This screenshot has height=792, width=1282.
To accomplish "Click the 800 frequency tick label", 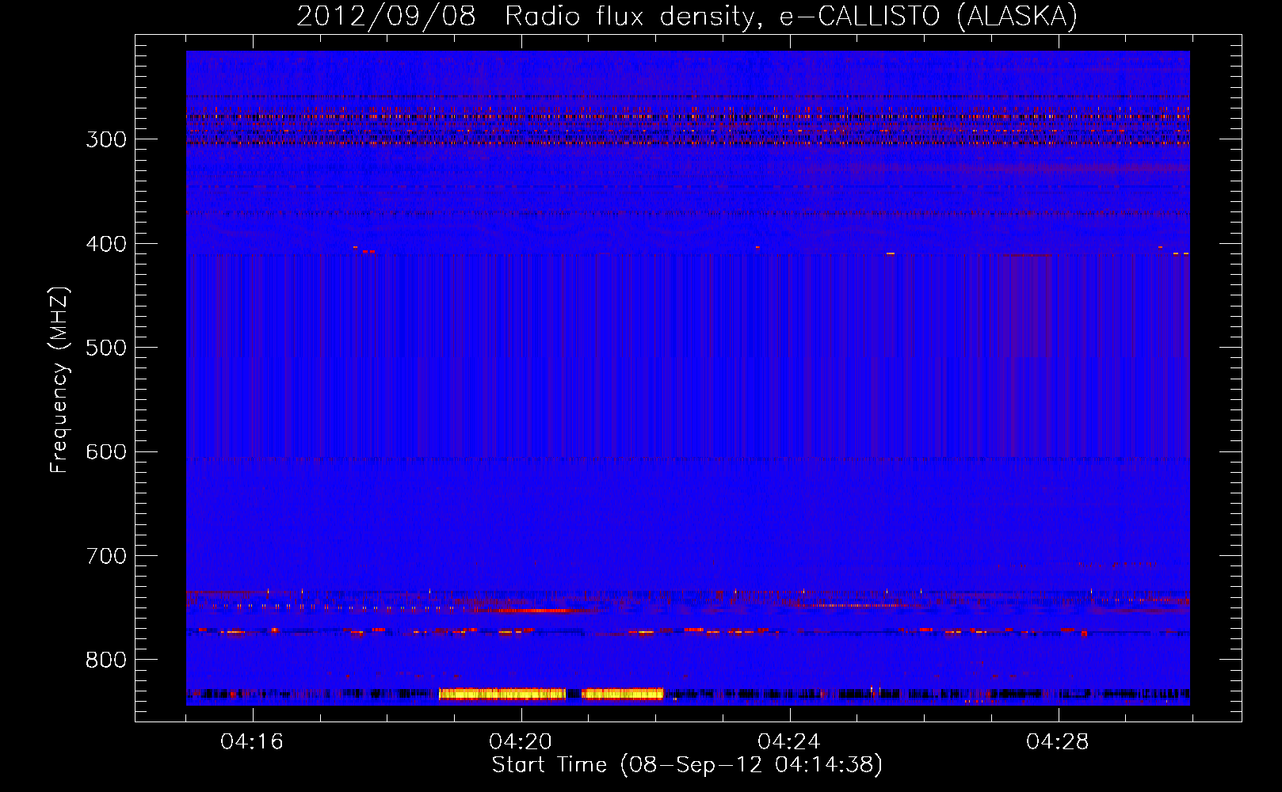I will click(106, 661).
